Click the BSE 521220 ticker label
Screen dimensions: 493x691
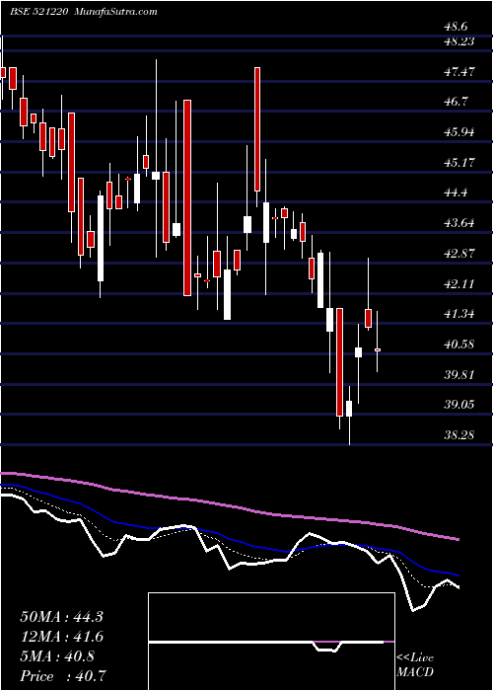39,12
